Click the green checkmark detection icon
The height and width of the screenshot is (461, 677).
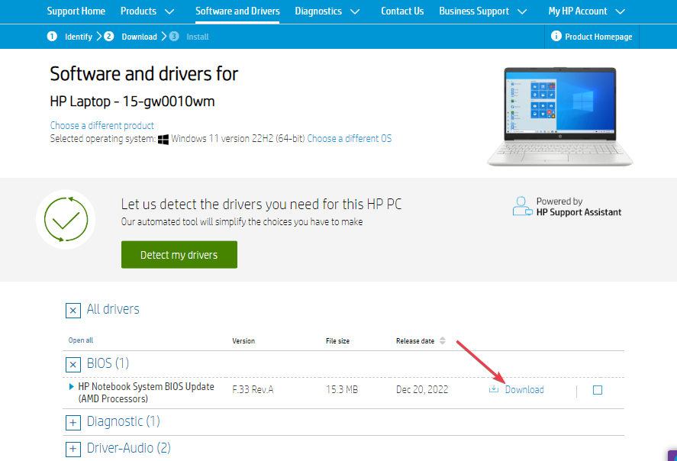66,219
